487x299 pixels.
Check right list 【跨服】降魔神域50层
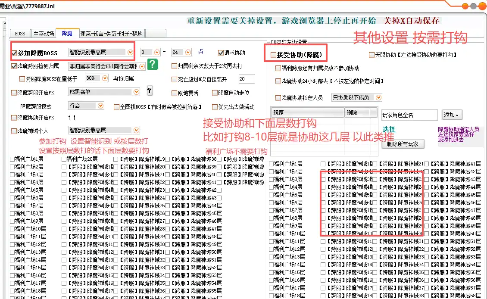click(427, 234)
